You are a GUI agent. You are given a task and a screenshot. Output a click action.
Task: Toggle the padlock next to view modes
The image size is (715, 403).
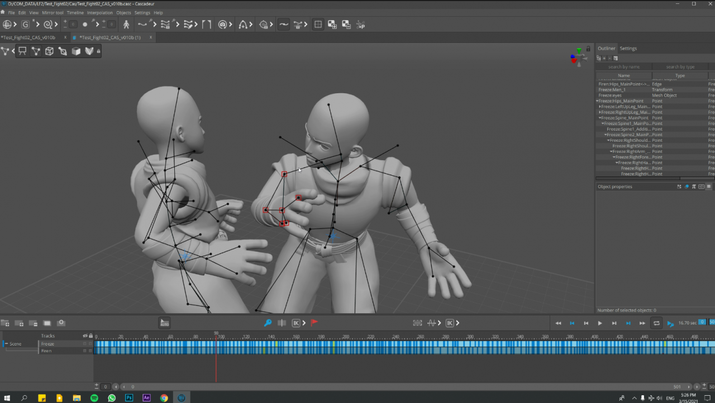[x=99, y=51]
